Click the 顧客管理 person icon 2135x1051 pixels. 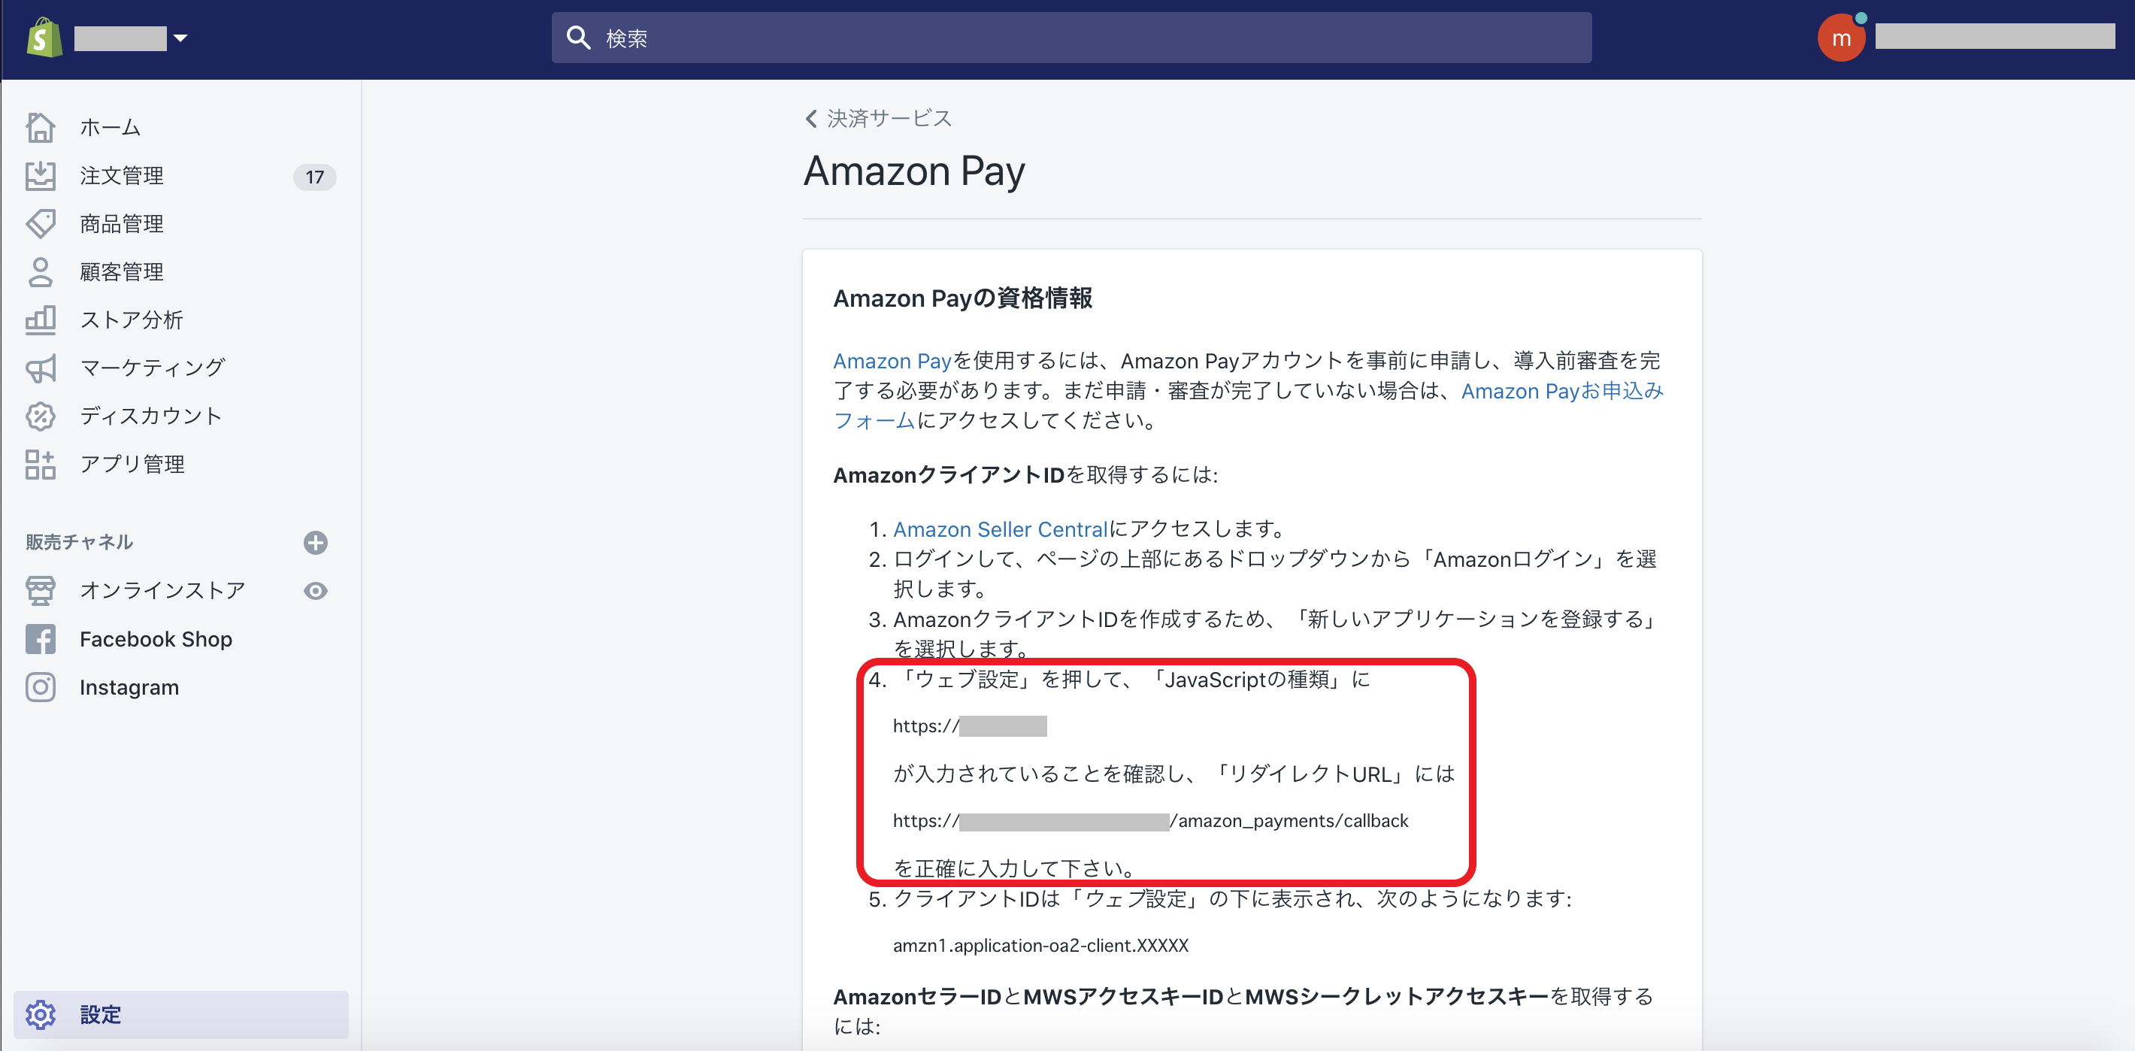40,272
